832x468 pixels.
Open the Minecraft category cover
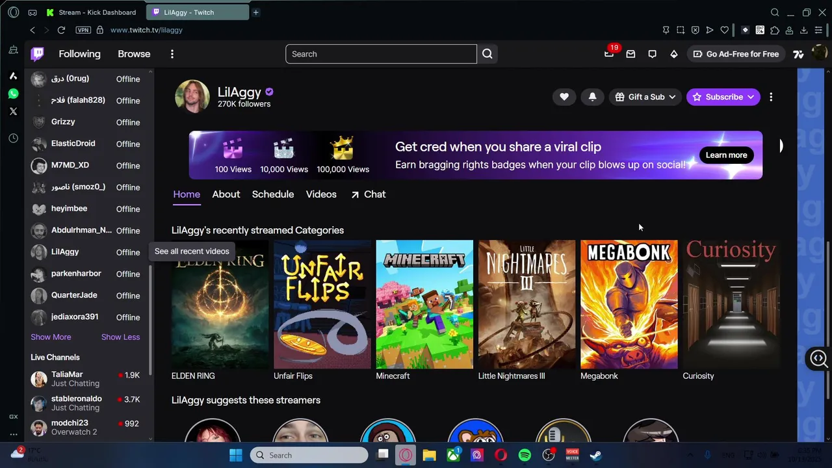tap(424, 304)
